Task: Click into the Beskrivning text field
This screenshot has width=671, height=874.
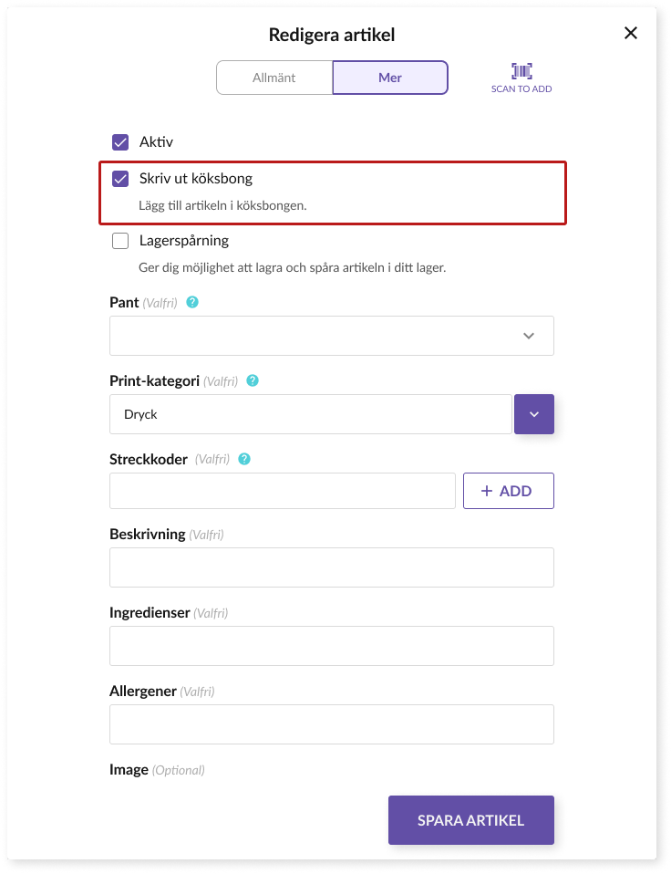Action: 331,567
